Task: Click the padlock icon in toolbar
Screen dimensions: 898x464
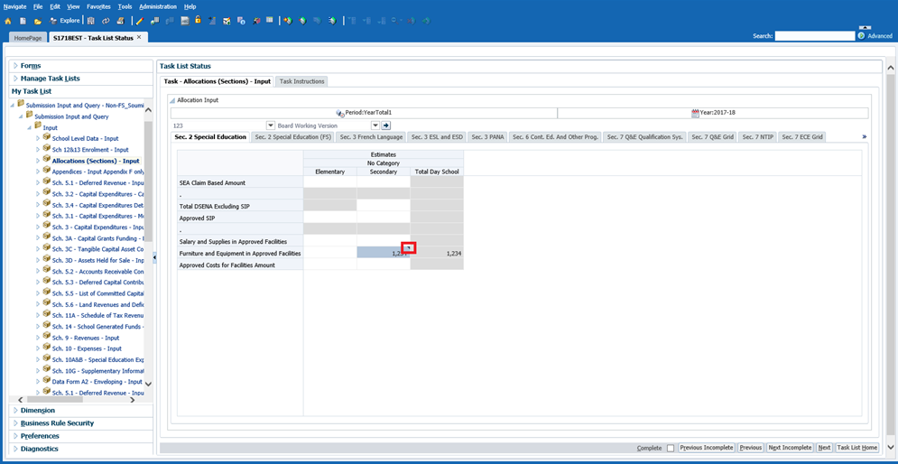Action: 198,20
